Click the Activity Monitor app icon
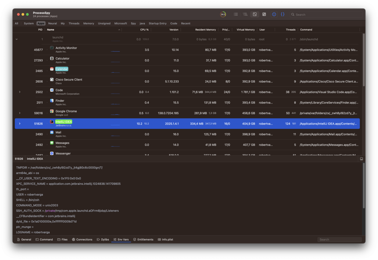 pyautogui.click(x=52, y=48)
